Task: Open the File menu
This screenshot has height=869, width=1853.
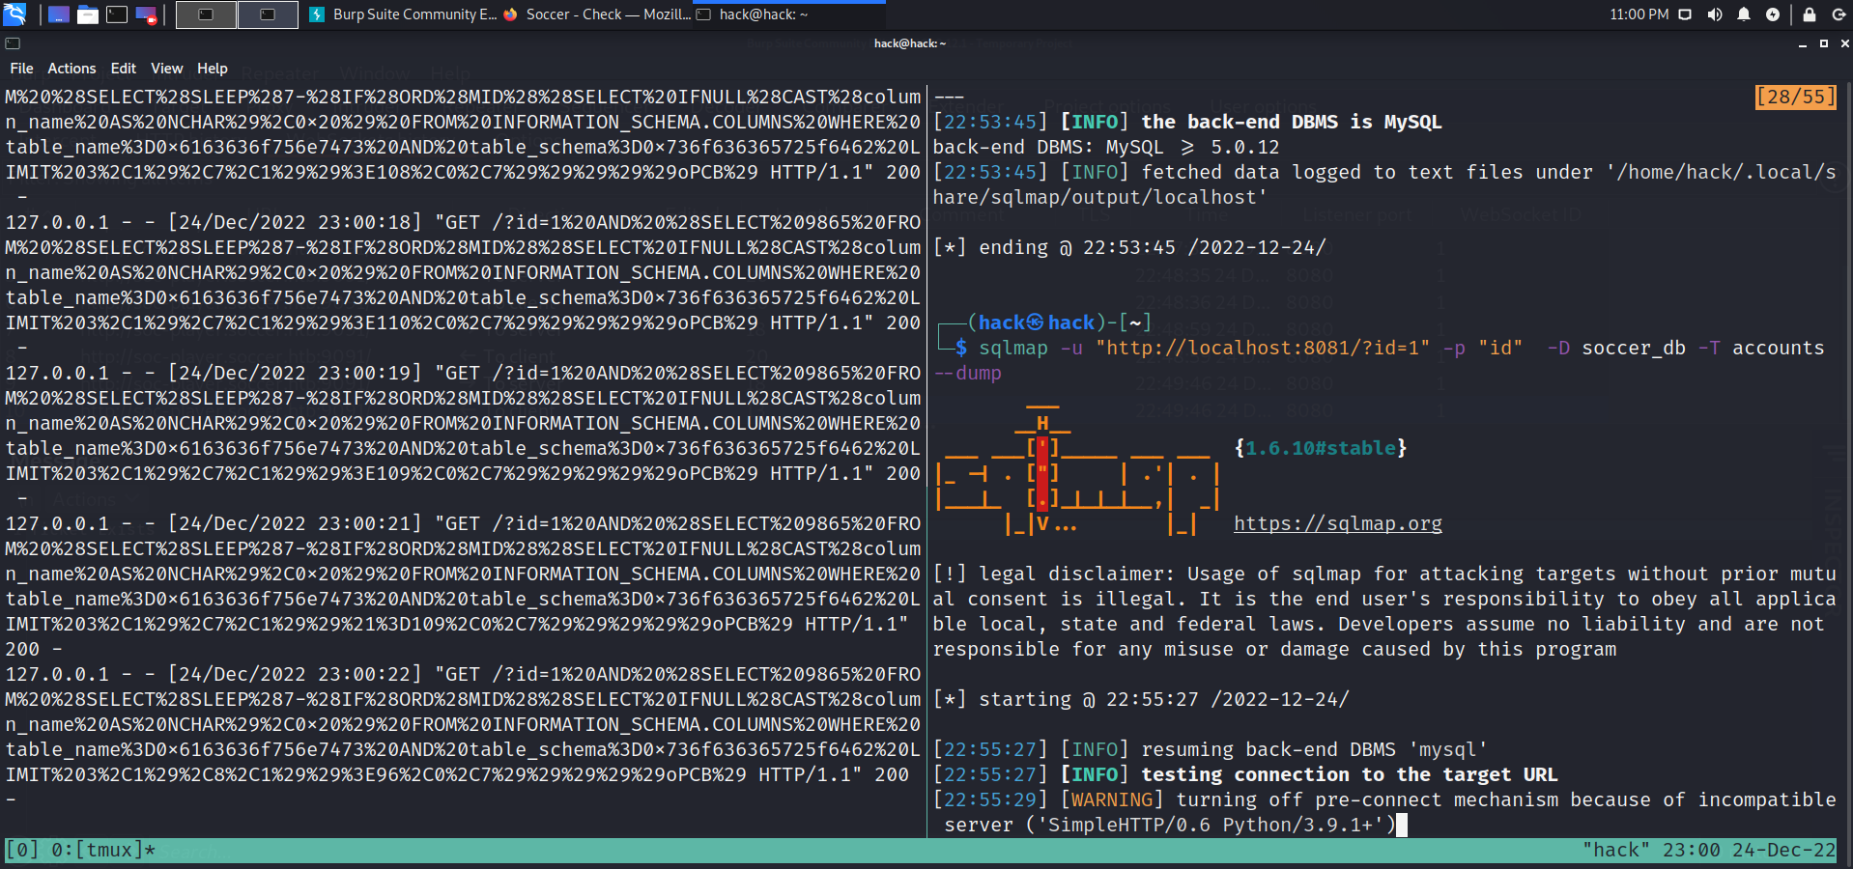Action: pos(21,69)
